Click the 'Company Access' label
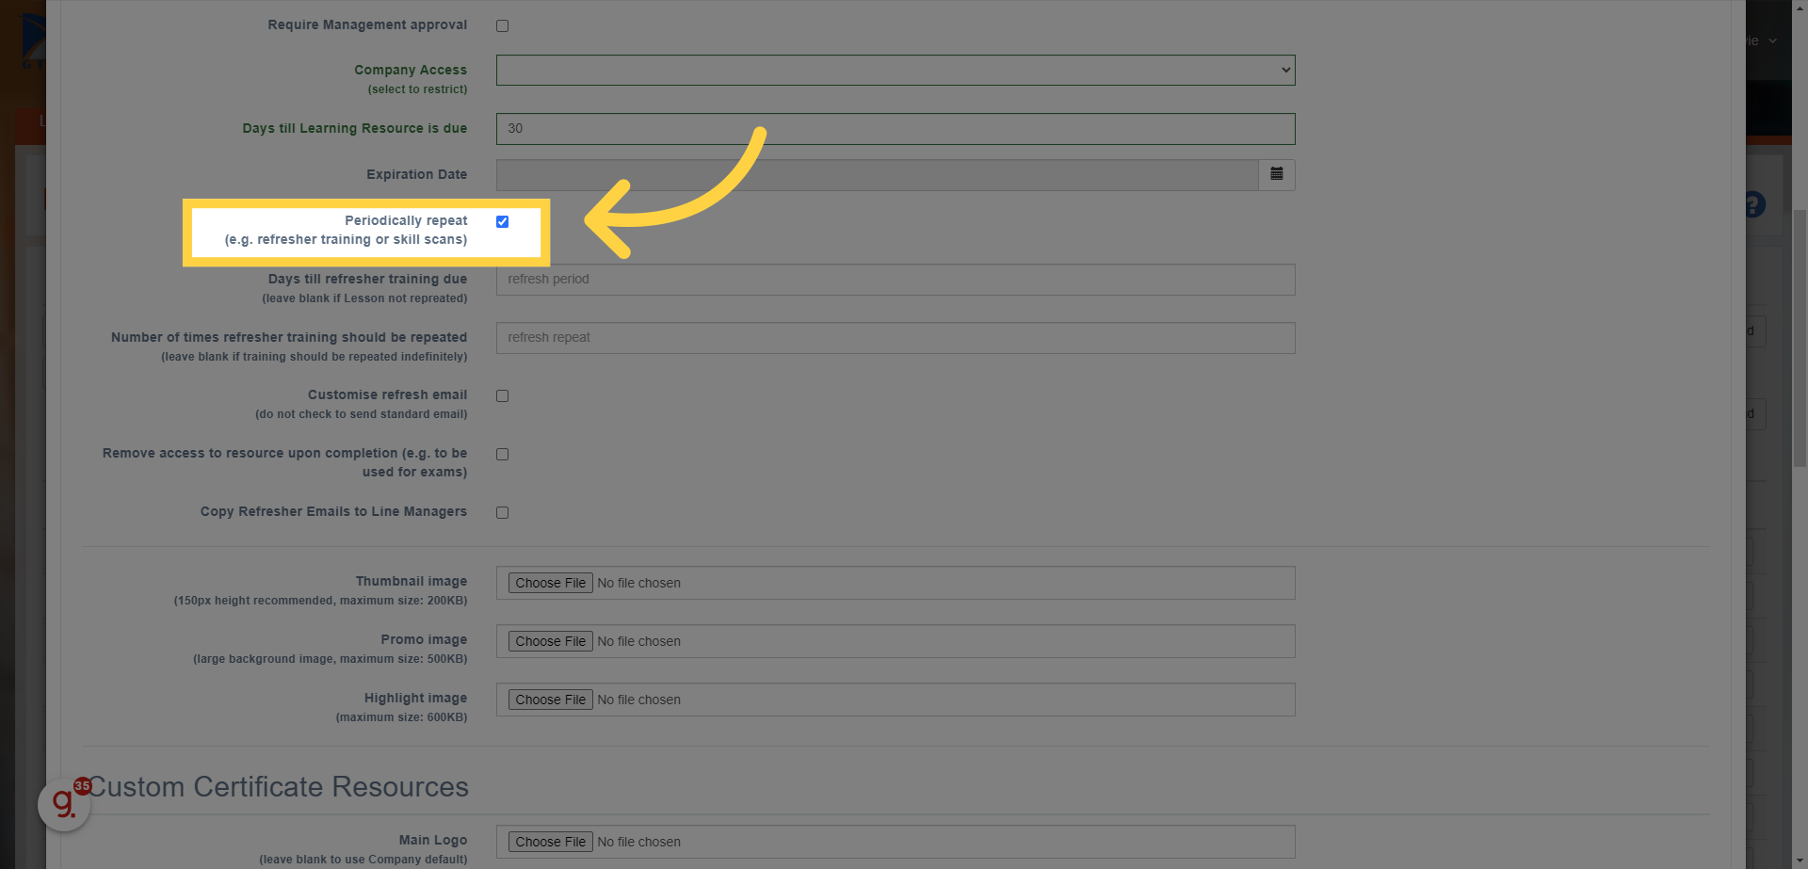The width and height of the screenshot is (1808, 869). pyautogui.click(x=411, y=70)
